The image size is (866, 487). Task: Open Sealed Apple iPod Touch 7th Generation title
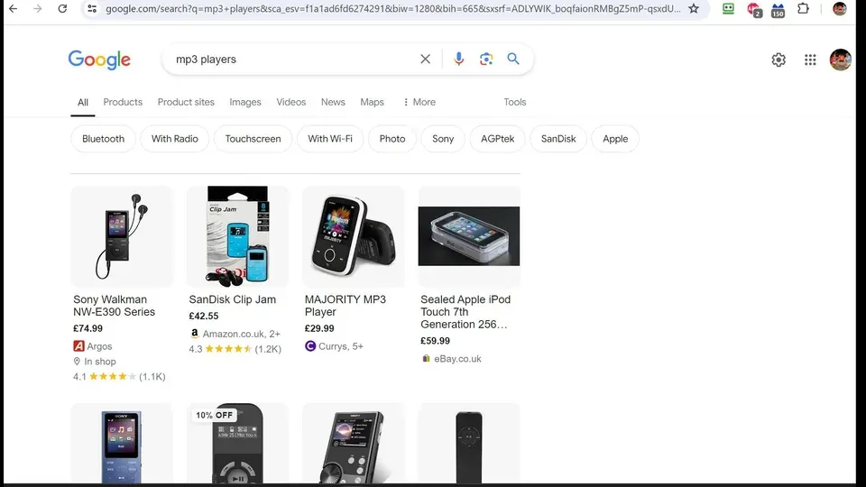pyautogui.click(x=465, y=312)
